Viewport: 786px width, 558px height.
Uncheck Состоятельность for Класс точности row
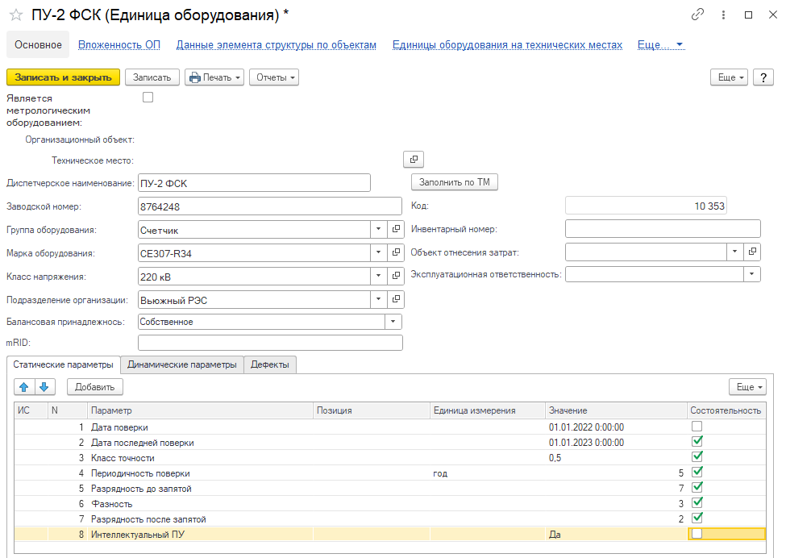[697, 457]
